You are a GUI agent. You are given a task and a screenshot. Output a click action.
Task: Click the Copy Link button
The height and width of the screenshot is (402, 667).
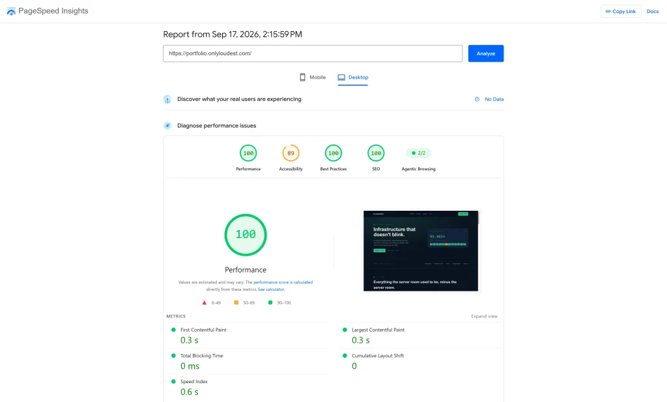621,12
